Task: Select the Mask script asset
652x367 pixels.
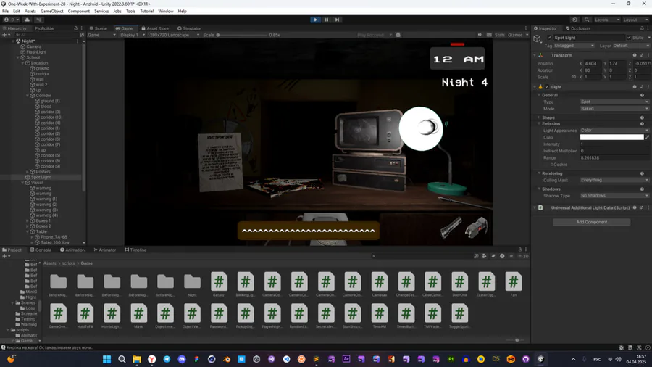Action: pyautogui.click(x=138, y=316)
